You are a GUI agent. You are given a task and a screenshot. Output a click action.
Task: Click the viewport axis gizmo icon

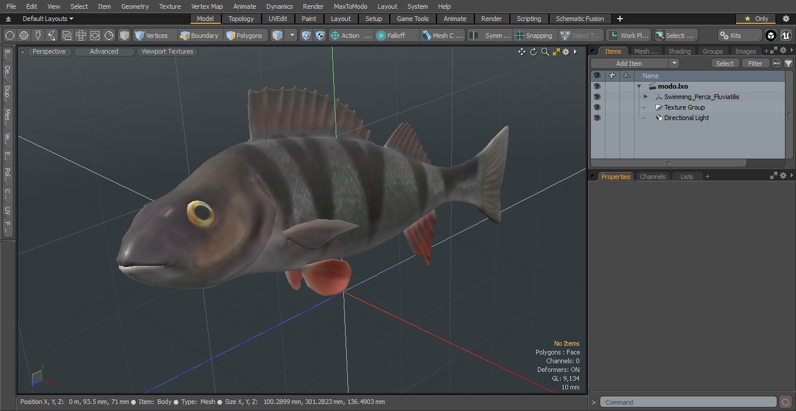point(41,377)
